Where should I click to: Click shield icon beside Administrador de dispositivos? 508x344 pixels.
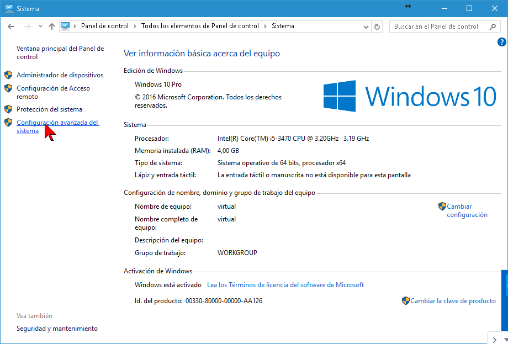click(8, 75)
